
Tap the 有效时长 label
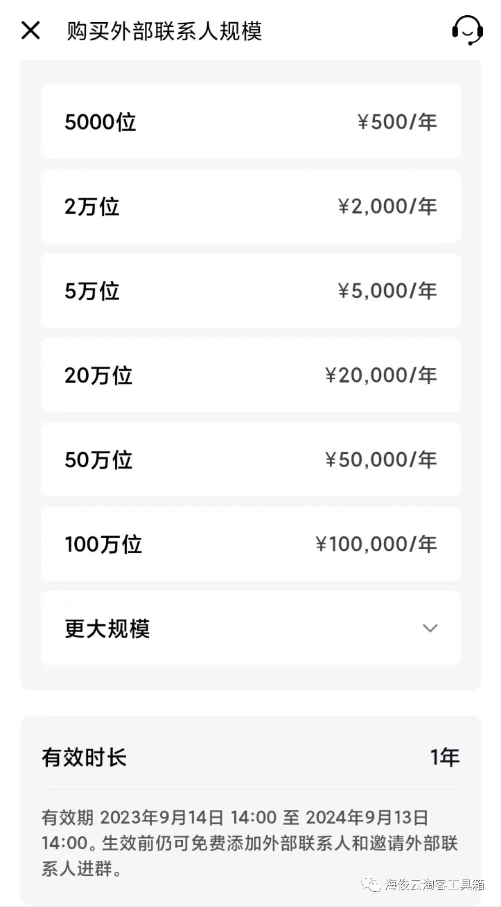[x=84, y=757]
